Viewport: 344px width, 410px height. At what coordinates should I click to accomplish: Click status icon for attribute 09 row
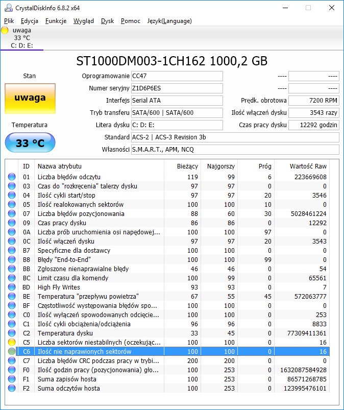pos(12,223)
